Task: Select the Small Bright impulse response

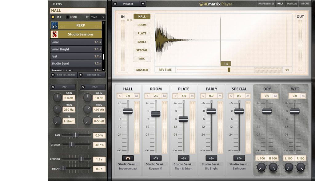Action: click(76, 49)
